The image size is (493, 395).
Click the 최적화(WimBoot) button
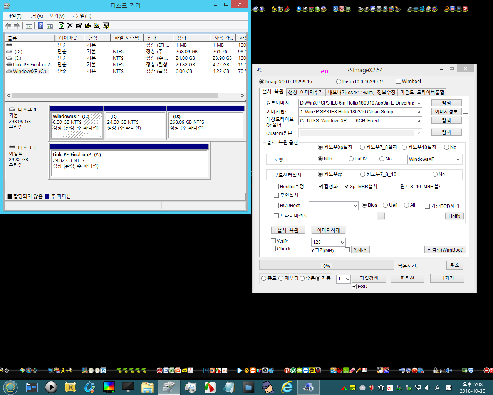pyautogui.click(x=445, y=250)
